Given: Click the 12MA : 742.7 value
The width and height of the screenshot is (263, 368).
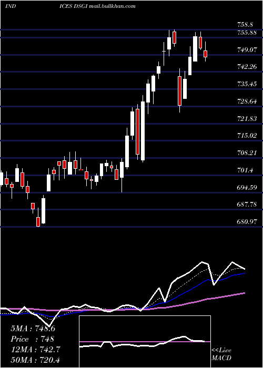Looking at the screenshot, I should coord(35,350).
